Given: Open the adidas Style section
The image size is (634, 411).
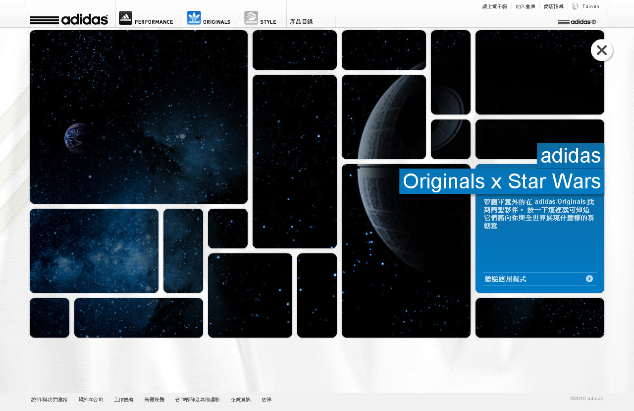Looking at the screenshot, I should coord(260,18).
